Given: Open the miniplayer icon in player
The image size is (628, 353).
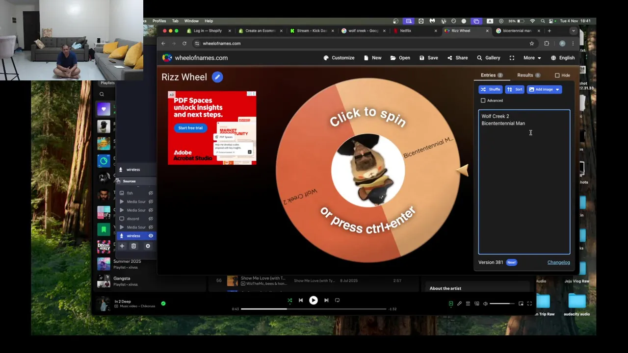Looking at the screenshot, I should point(521,303).
